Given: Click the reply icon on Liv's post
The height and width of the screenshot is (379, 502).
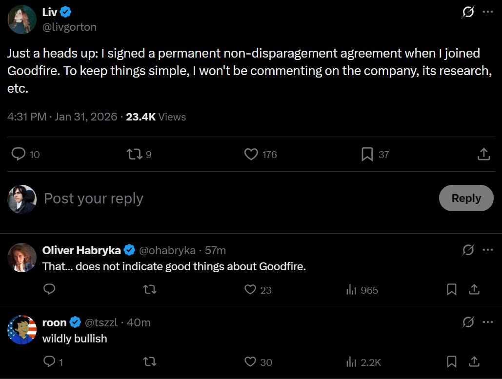Looking at the screenshot, I should (19, 155).
